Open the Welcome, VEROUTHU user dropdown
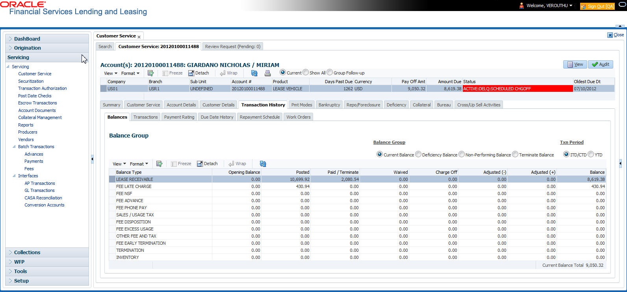The image size is (627, 292). 571,6
